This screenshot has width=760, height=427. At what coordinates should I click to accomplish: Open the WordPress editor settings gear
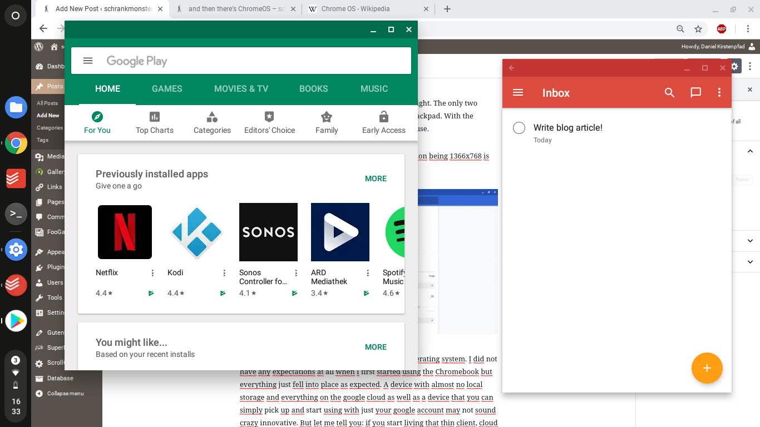click(735, 66)
